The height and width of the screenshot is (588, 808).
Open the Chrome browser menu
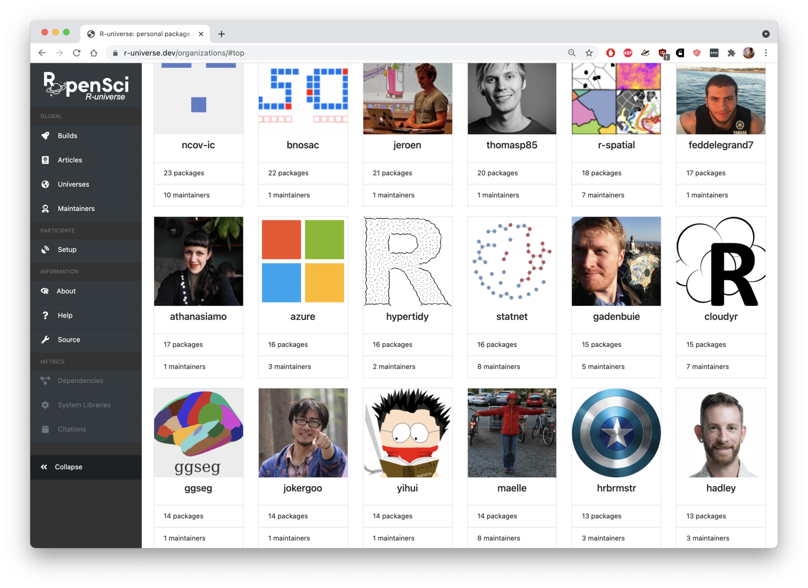click(x=766, y=53)
